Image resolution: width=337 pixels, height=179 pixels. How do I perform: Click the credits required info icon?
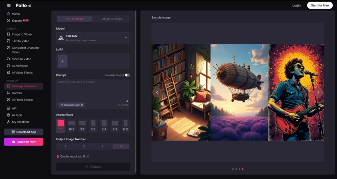[x=88, y=157]
